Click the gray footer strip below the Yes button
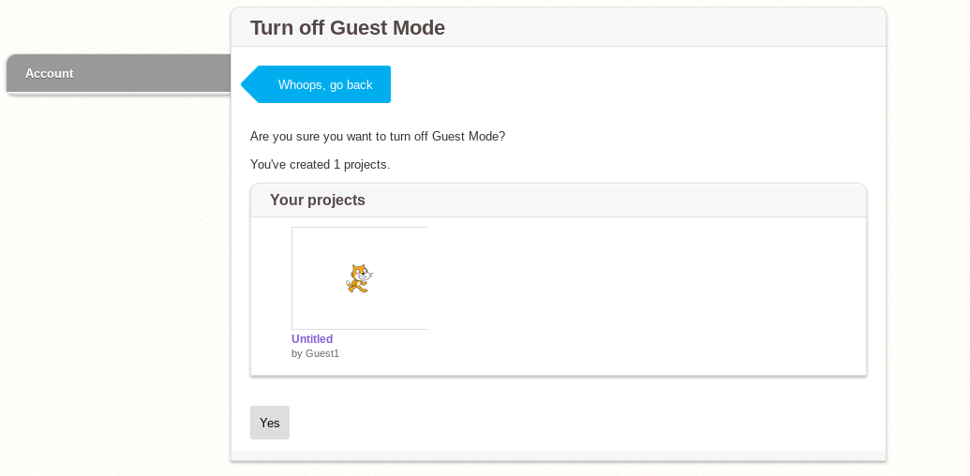 pyautogui.click(x=558, y=455)
